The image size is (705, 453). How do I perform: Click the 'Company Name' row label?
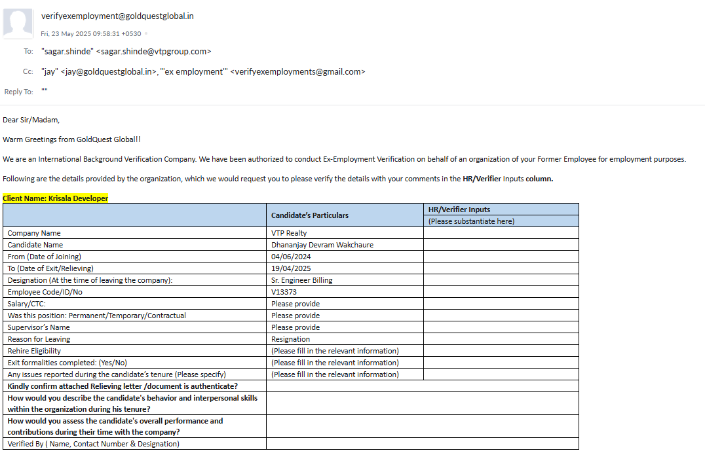[33, 233]
